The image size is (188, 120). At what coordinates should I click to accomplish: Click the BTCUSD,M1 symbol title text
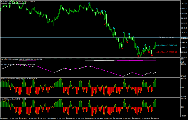[x=6, y=2]
